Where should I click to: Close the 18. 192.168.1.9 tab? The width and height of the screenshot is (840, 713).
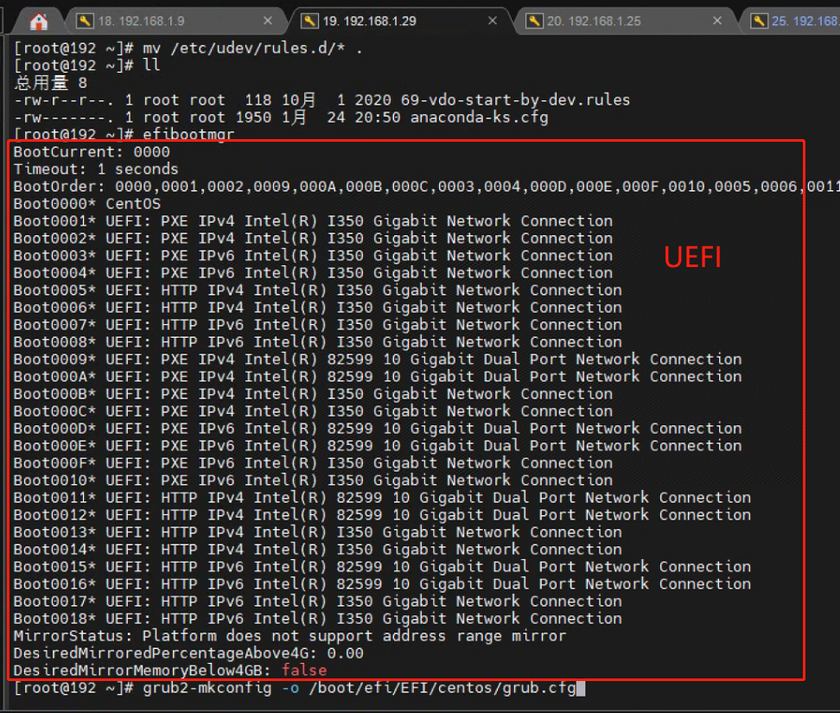(x=267, y=21)
